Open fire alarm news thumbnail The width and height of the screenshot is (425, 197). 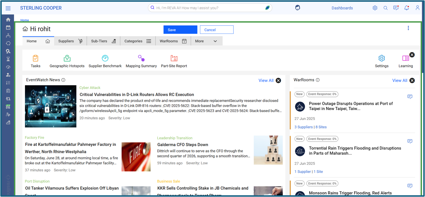pos(136,157)
